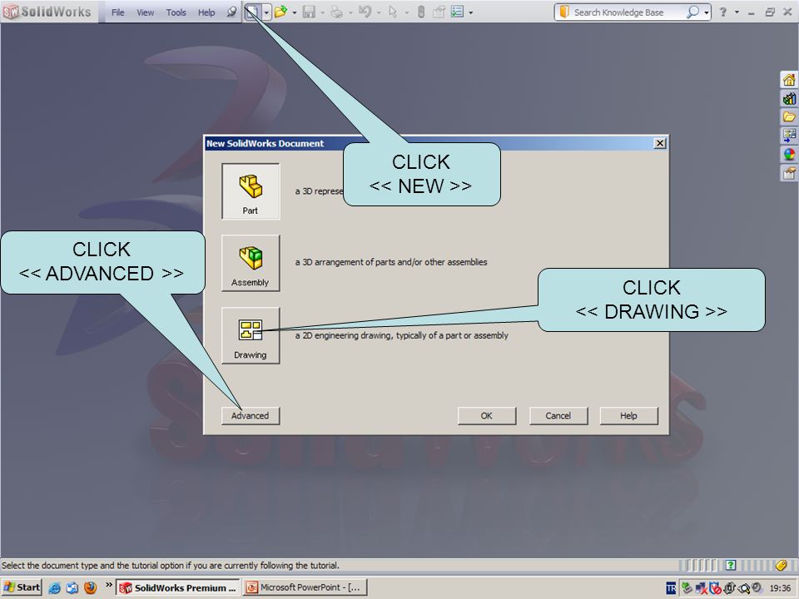The height and width of the screenshot is (599, 799).
Task: Select the Part document type button
Action: [x=251, y=191]
